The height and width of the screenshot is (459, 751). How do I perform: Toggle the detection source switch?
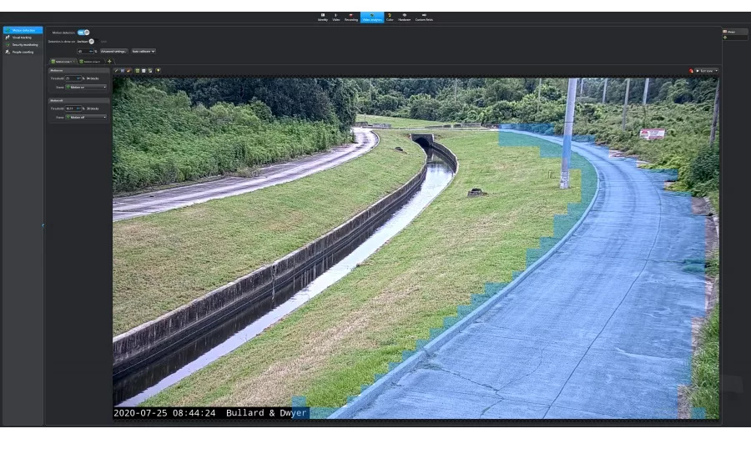(92, 41)
